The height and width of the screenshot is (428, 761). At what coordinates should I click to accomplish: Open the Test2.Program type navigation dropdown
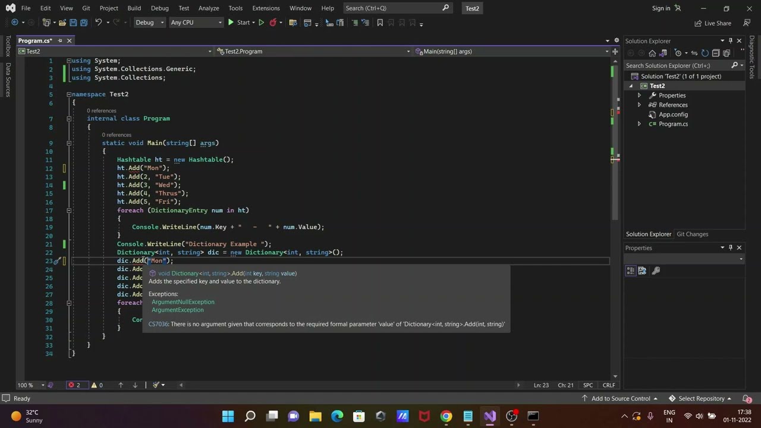313,51
